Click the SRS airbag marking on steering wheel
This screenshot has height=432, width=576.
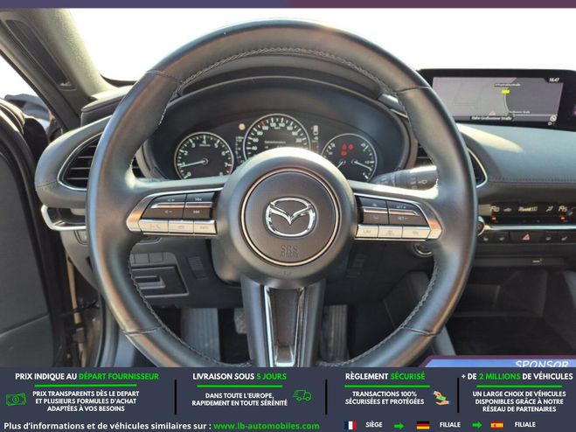pyautogui.click(x=289, y=250)
